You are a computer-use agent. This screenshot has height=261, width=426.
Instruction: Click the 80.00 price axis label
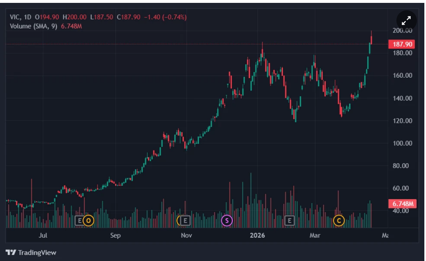click(x=401, y=166)
